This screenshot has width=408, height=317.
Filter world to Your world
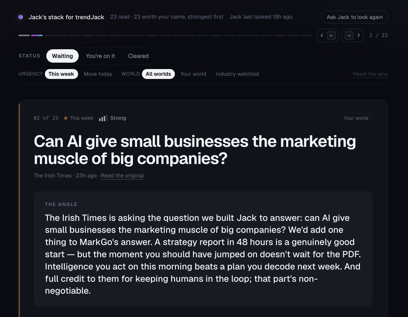tap(193, 74)
